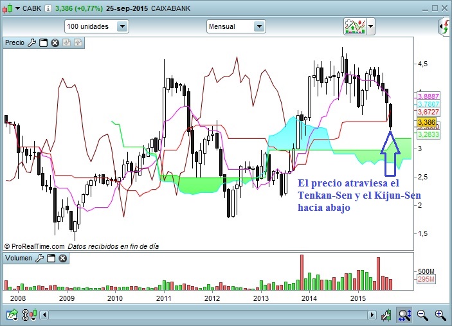Click the scrollbar right arrow
The width and height of the screenshot is (452, 326).
coord(372,315)
